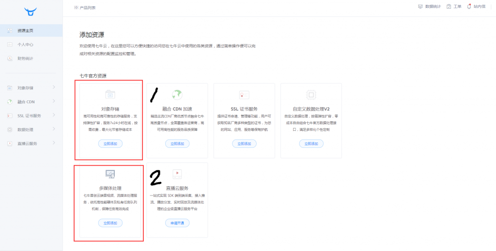The width and height of the screenshot is (496, 251).
Task: Click the 欢迎使用七牛云 welcome paragraph
Action: point(167,50)
